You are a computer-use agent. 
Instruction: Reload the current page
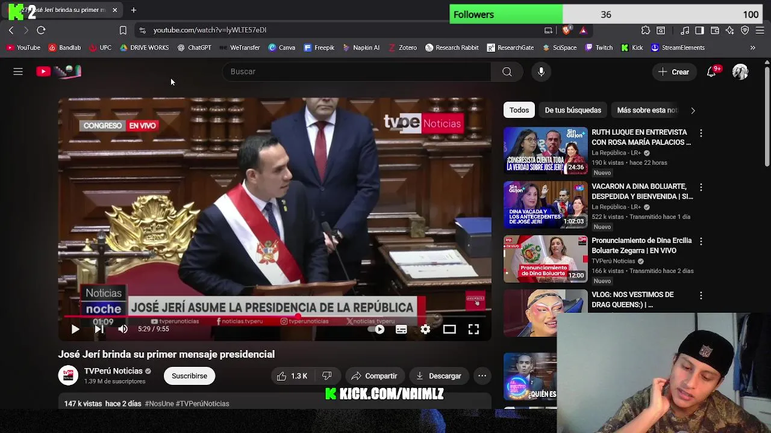coord(41,30)
